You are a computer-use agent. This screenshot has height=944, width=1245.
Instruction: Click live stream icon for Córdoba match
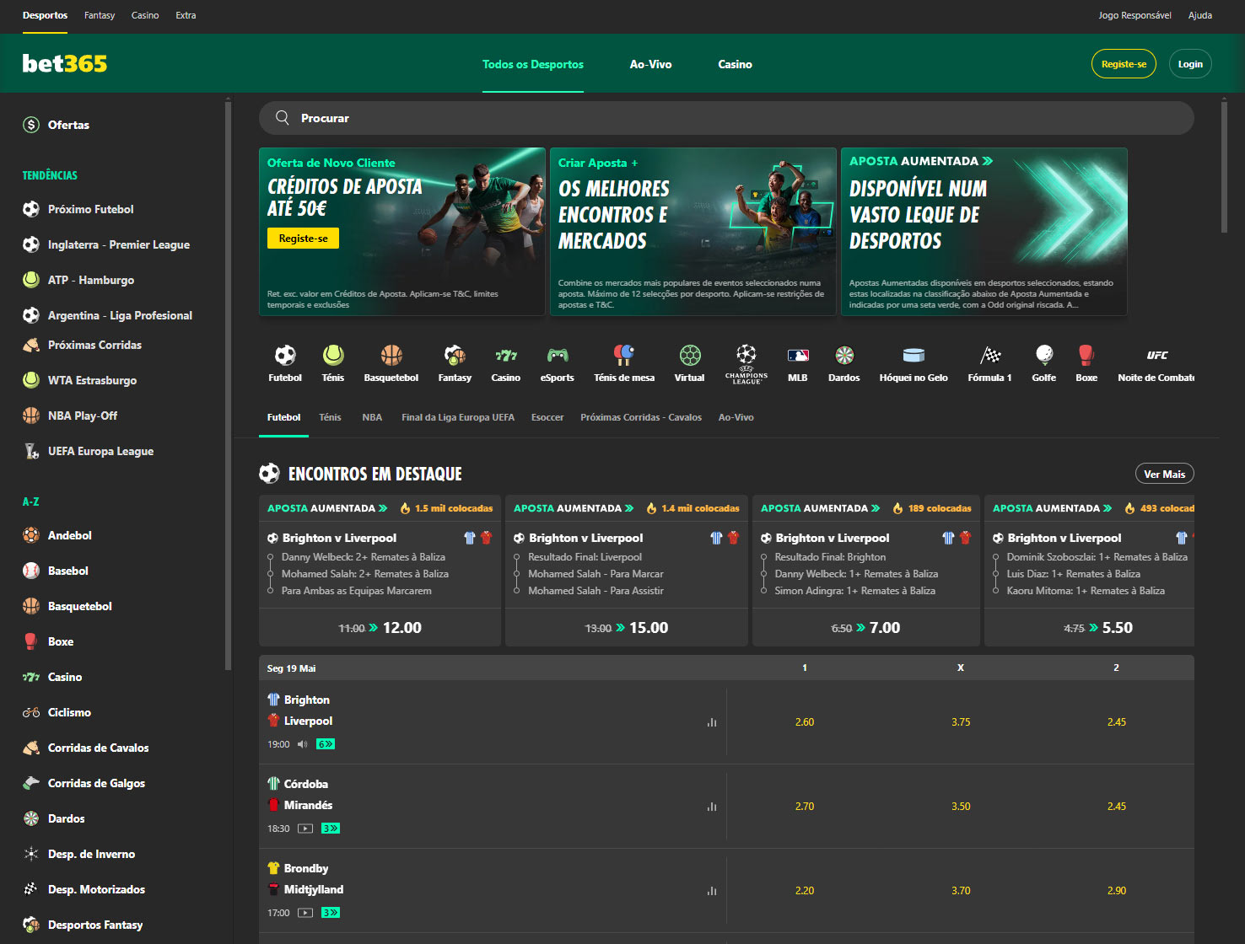305,829
